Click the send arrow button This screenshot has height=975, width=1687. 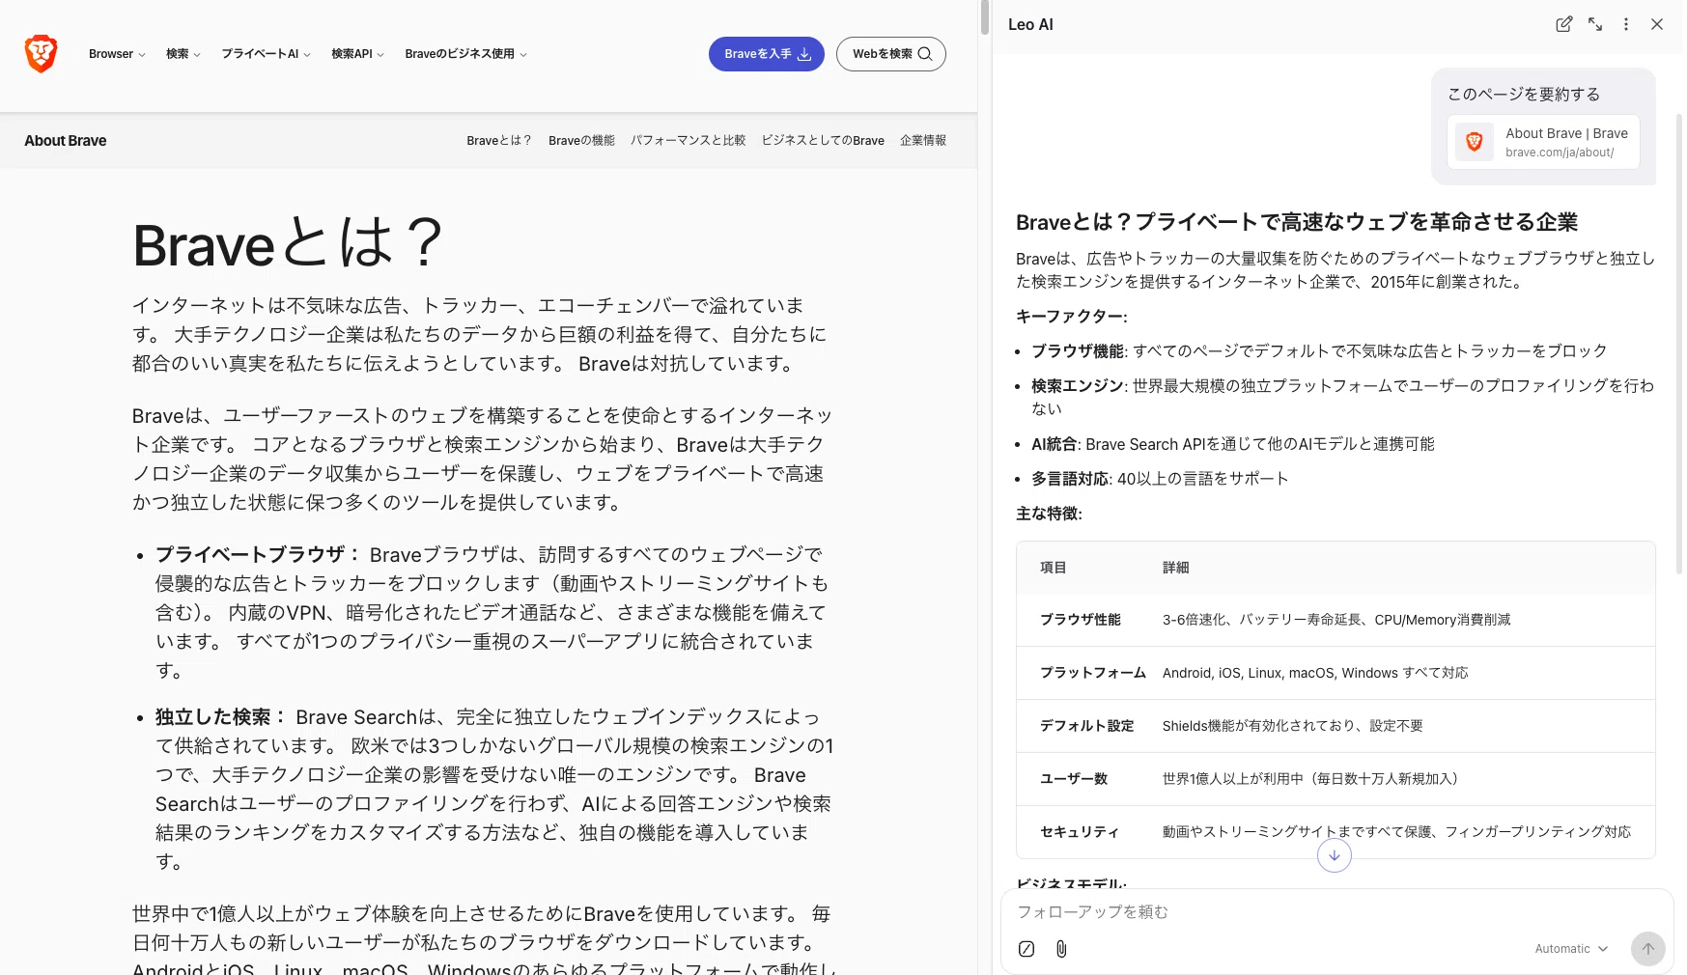pos(1648,949)
